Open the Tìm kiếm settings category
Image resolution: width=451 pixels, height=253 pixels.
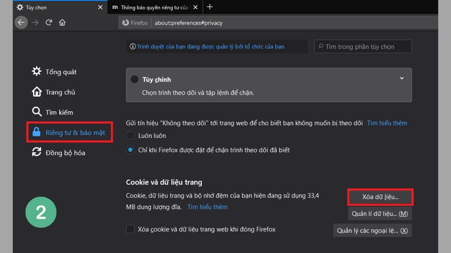click(x=53, y=112)
